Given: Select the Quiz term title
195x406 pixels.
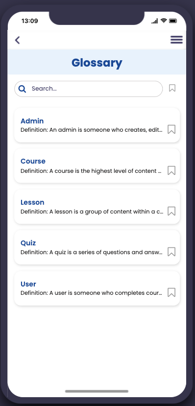Looking at the screenshot, I should tap(28, 243).
